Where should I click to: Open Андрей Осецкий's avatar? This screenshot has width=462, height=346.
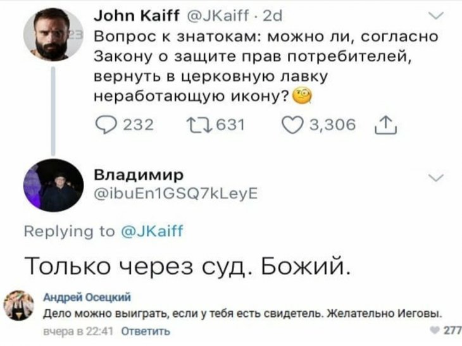point(19,306)
